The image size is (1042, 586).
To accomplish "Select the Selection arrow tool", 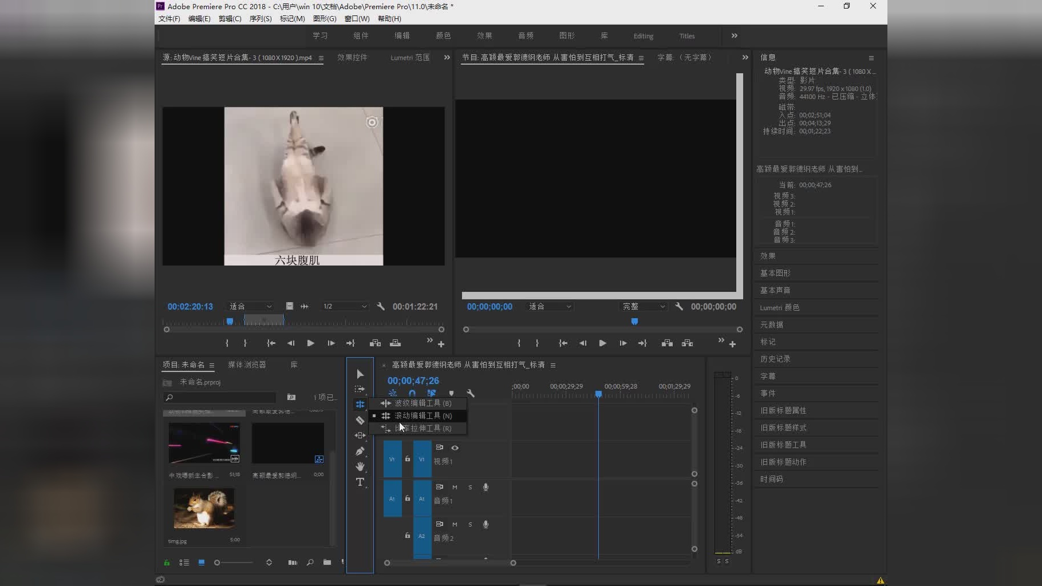I will pyautogui.click(x=360, y=374).
